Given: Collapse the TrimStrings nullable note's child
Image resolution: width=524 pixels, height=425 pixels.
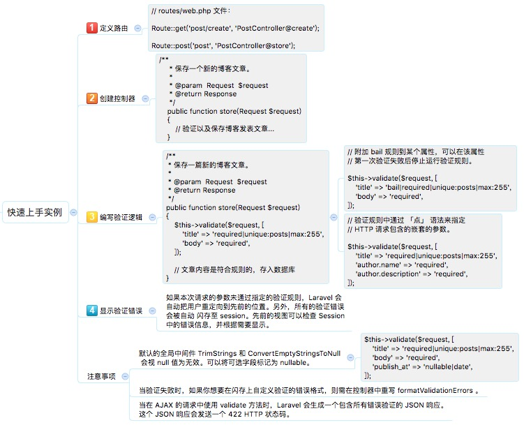Looking at the screenshot, I should [x=350, y=357].
